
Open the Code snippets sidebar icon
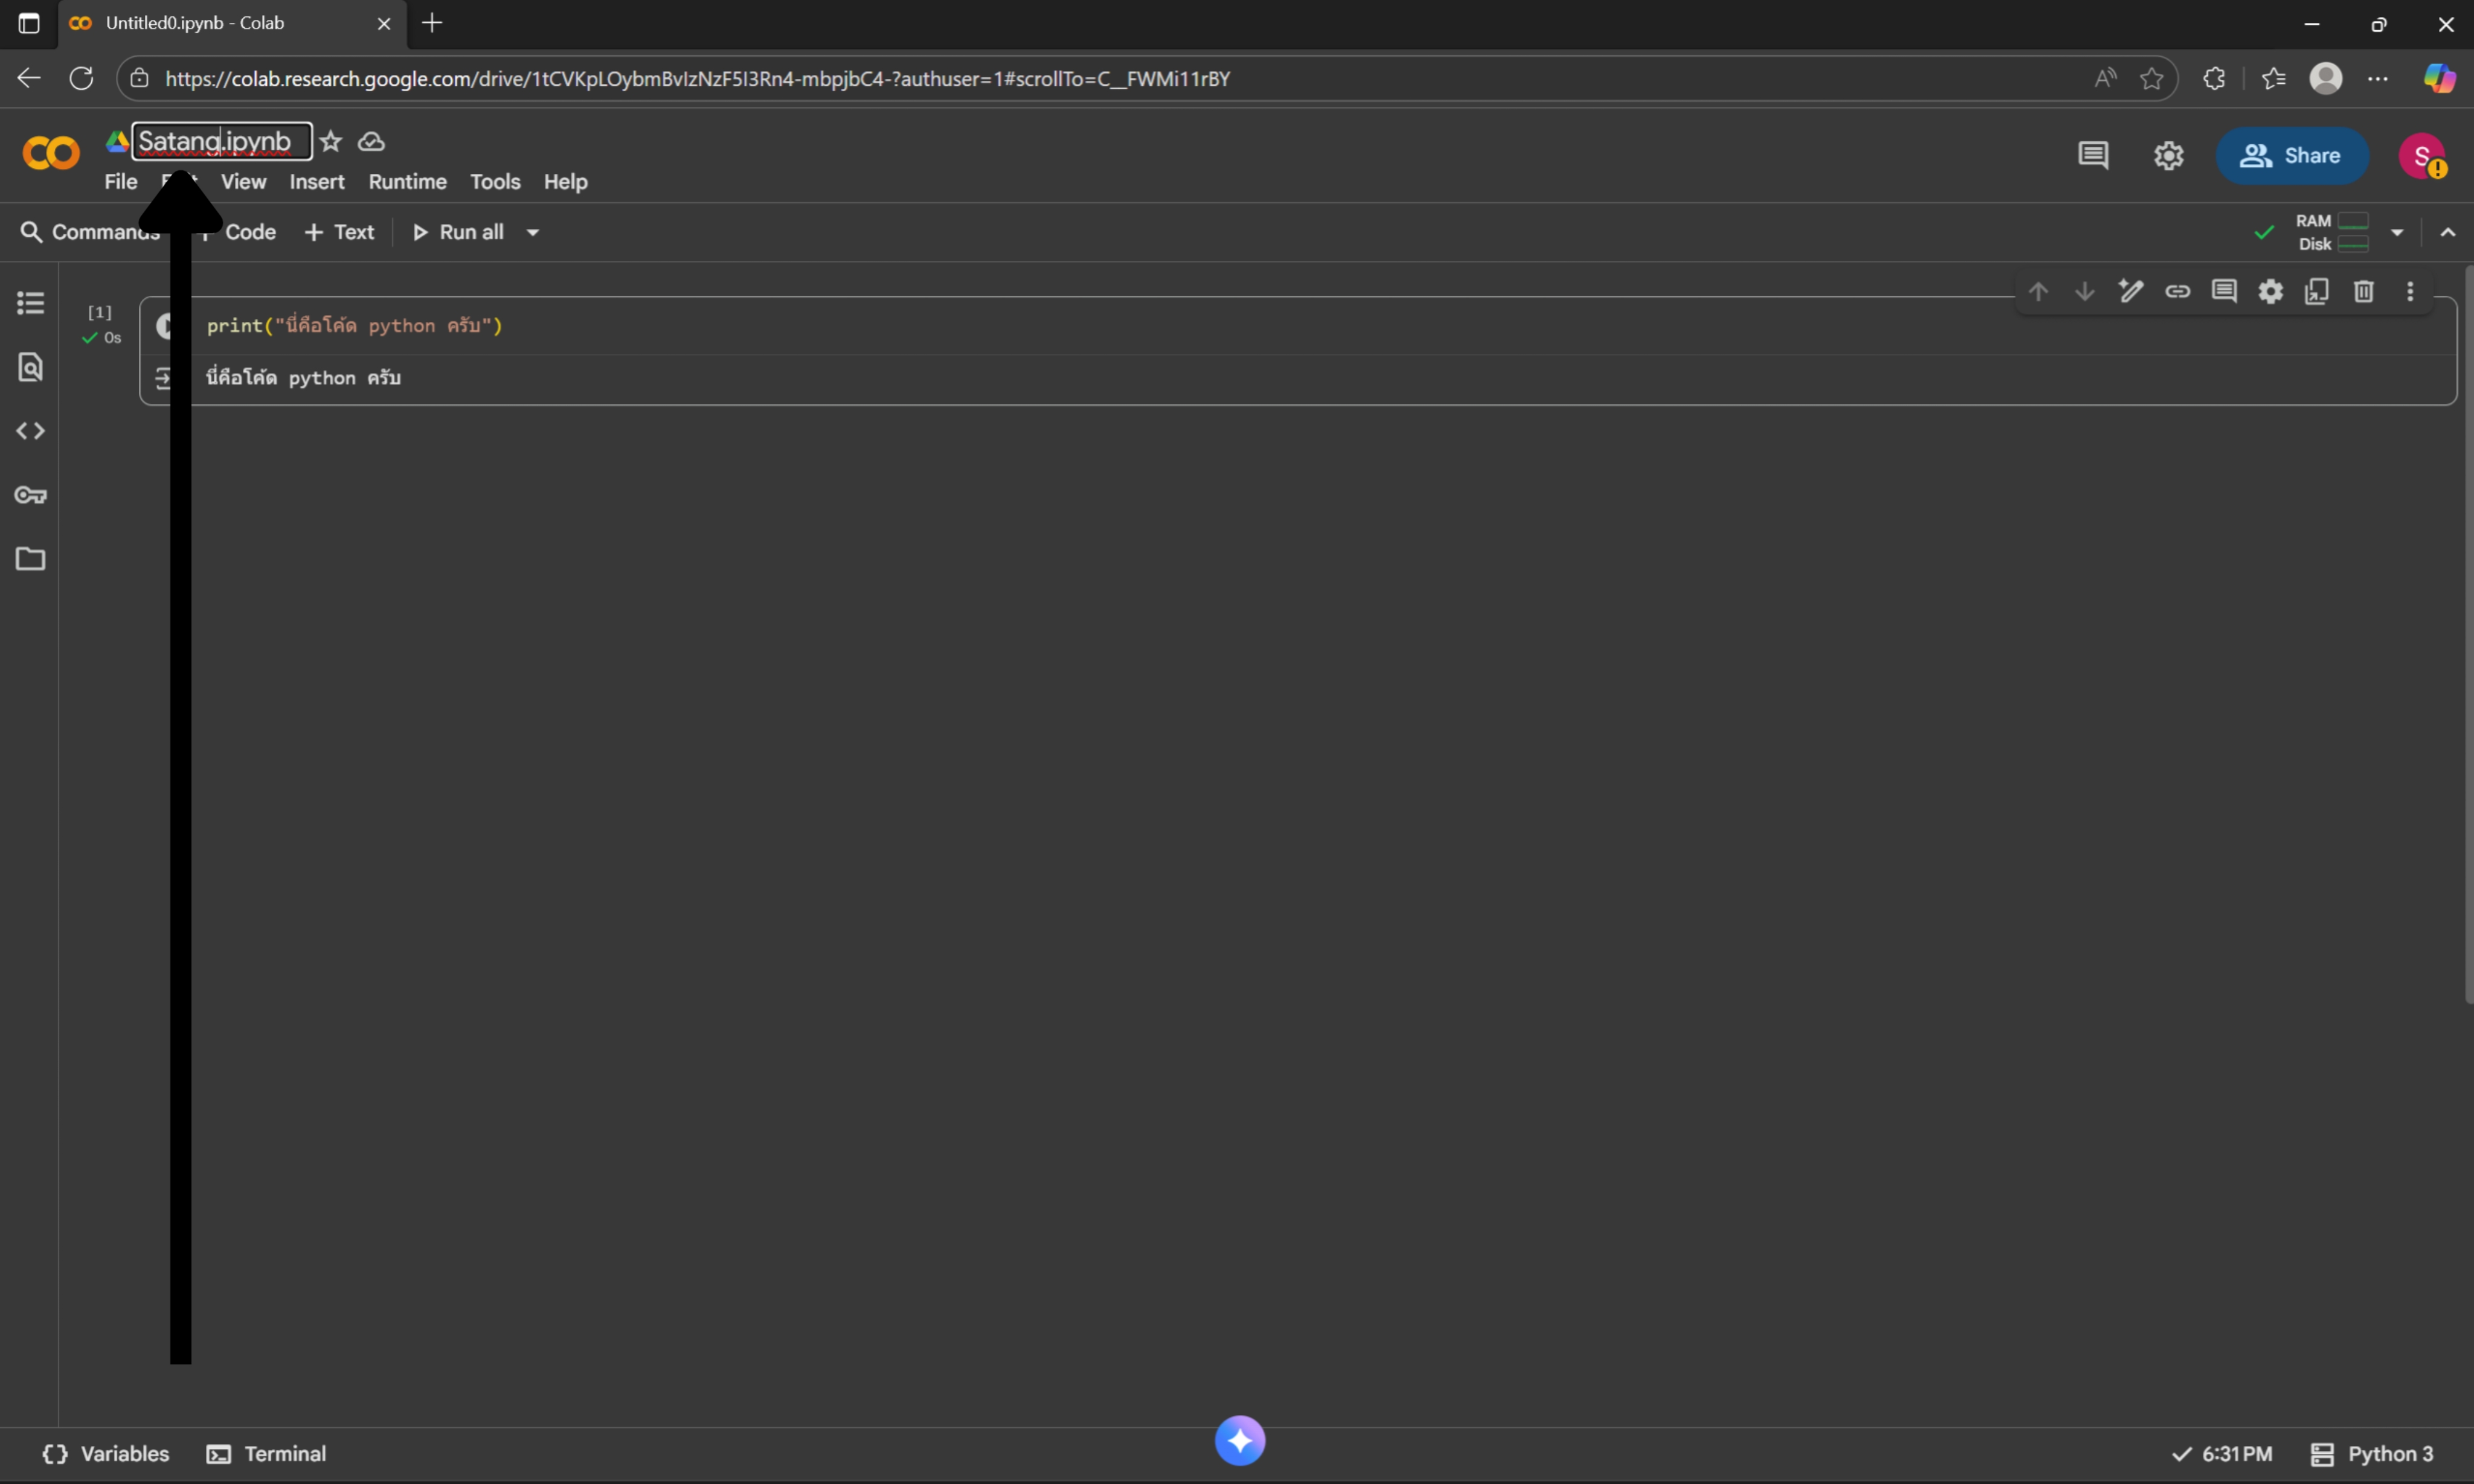pyautogui.click(x=30, y=431)
